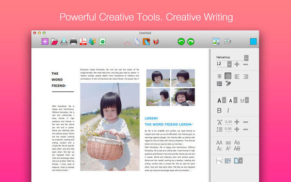
Task: Click the green undo arrow
Action: click(181, 42)
